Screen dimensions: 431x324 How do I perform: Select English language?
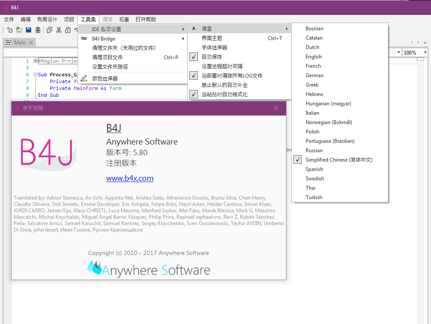pyautogui.click(x=340, y=57)
